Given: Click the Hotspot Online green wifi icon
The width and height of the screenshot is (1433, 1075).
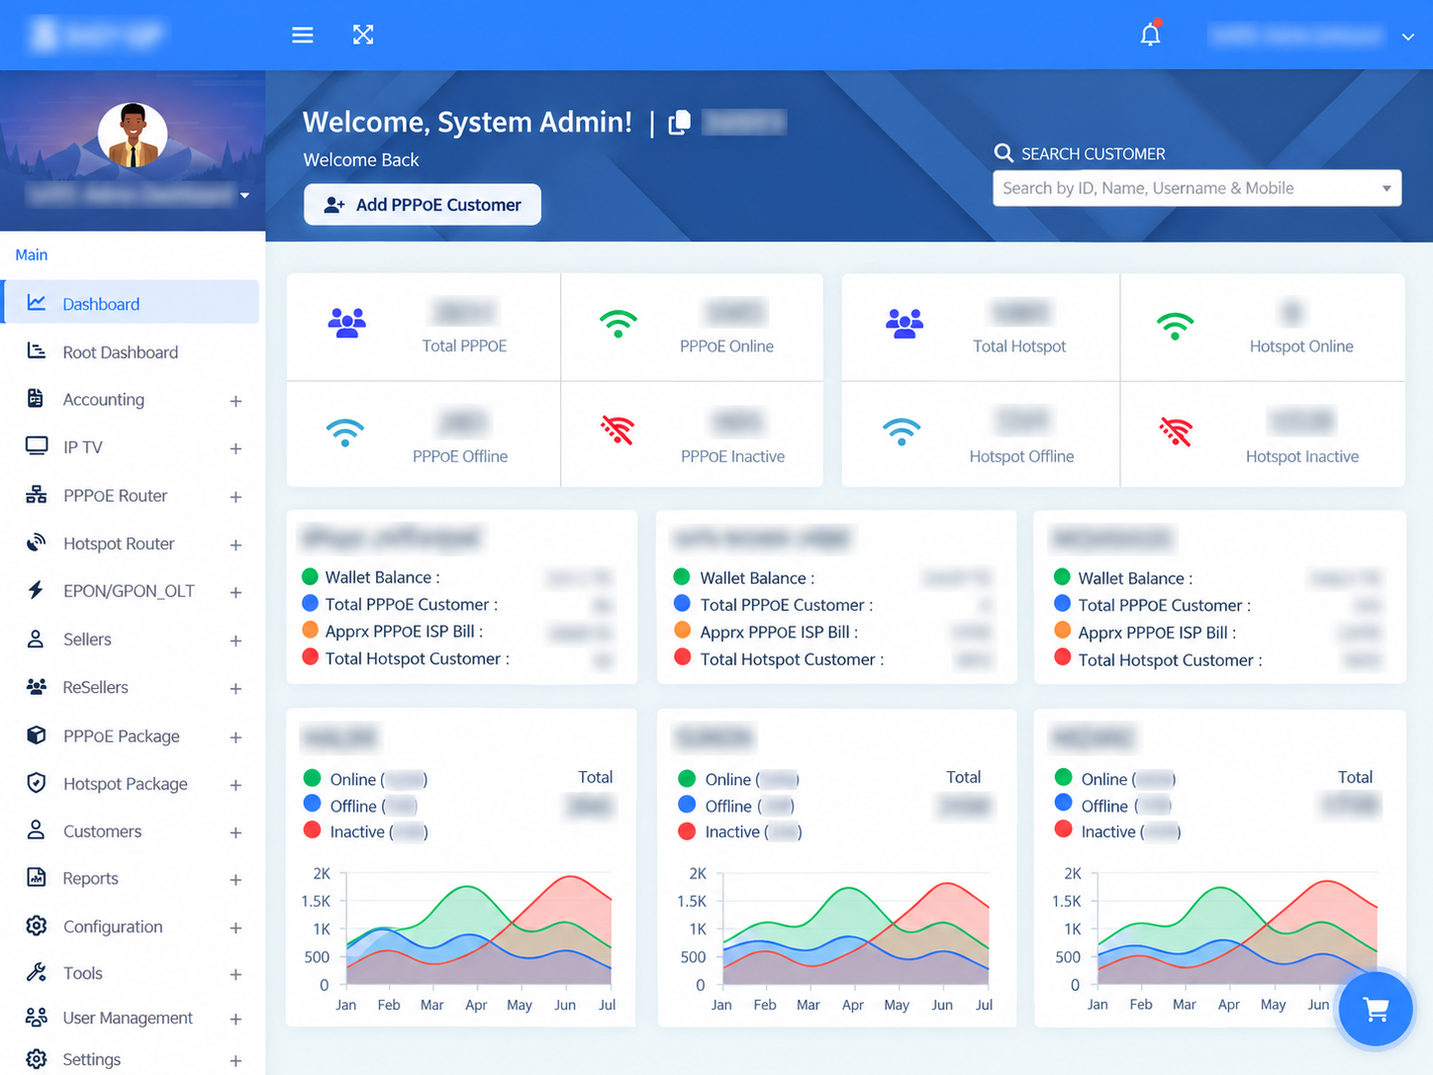Looking at the screenshot, I should pos(1175,326).
